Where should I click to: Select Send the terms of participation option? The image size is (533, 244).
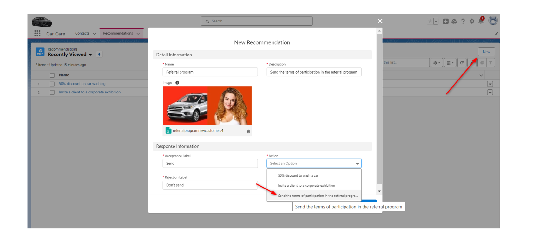coord(314,196)
